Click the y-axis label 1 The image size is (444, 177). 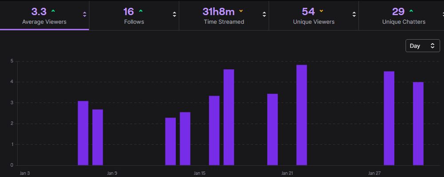click(x=12, y=144)
